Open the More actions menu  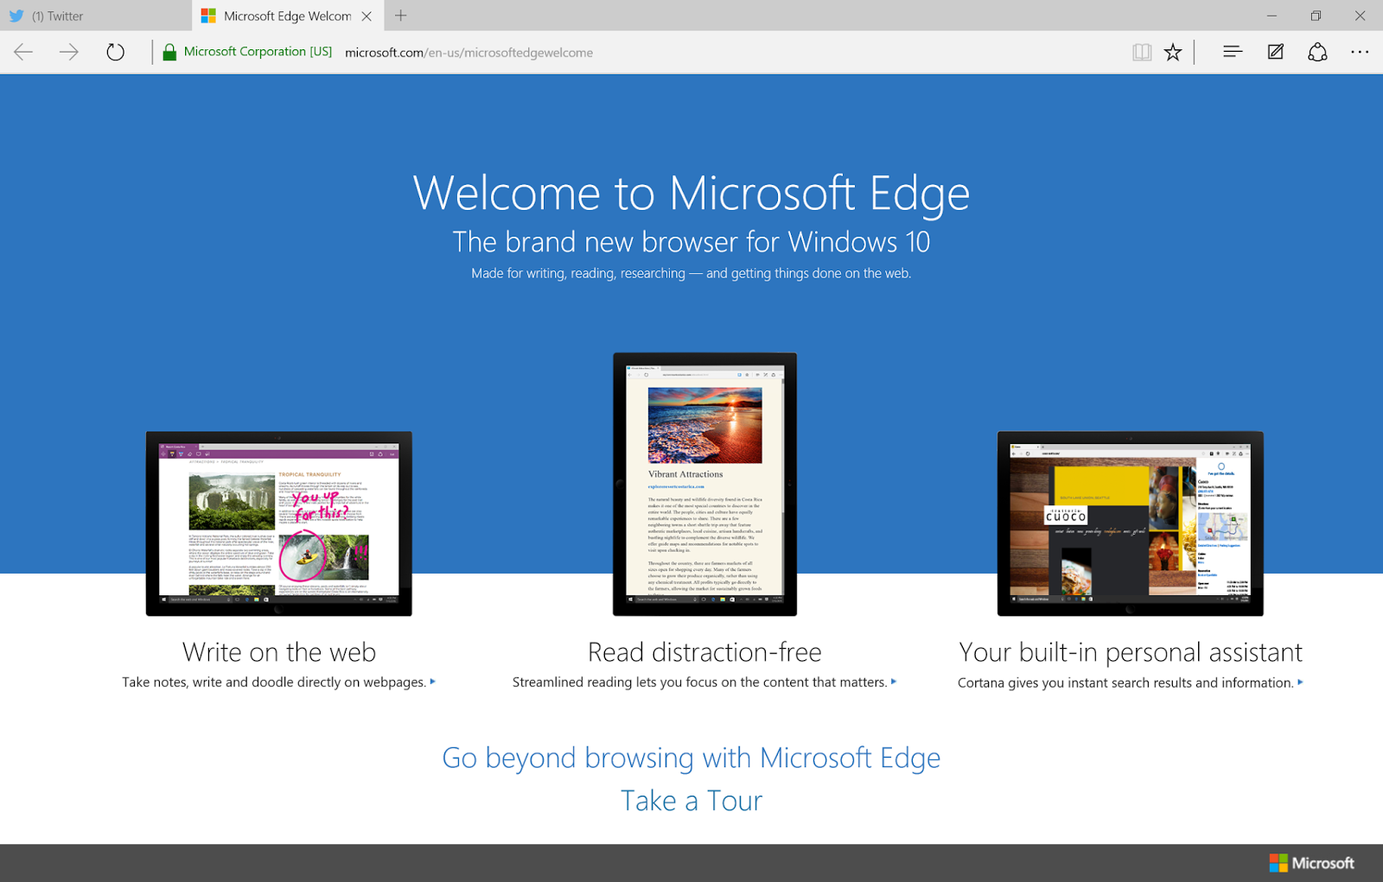(1360, 52)
